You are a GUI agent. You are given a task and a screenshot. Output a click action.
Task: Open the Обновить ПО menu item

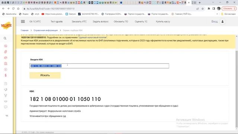point(121,22)
